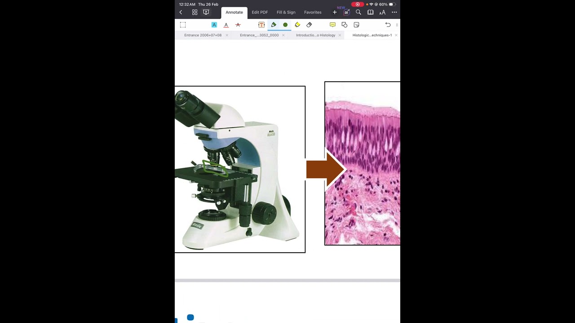Close the Entrance_...3052_0000 tab

tap(283, 35)
